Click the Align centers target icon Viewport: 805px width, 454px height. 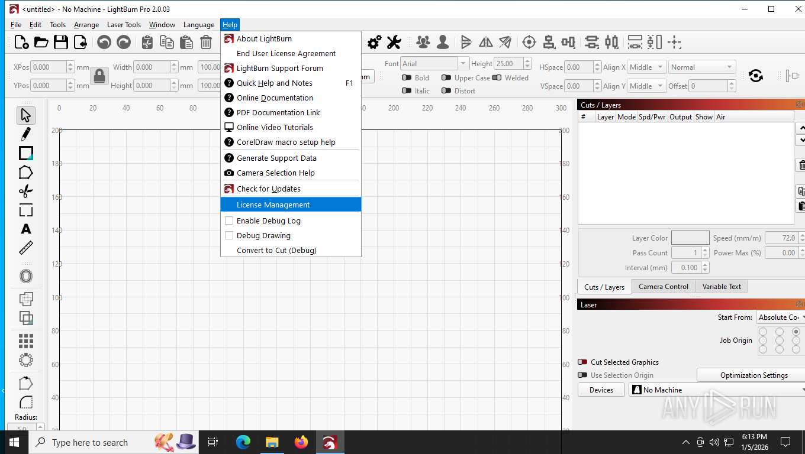pyautogui.click(x=529, y=42)
